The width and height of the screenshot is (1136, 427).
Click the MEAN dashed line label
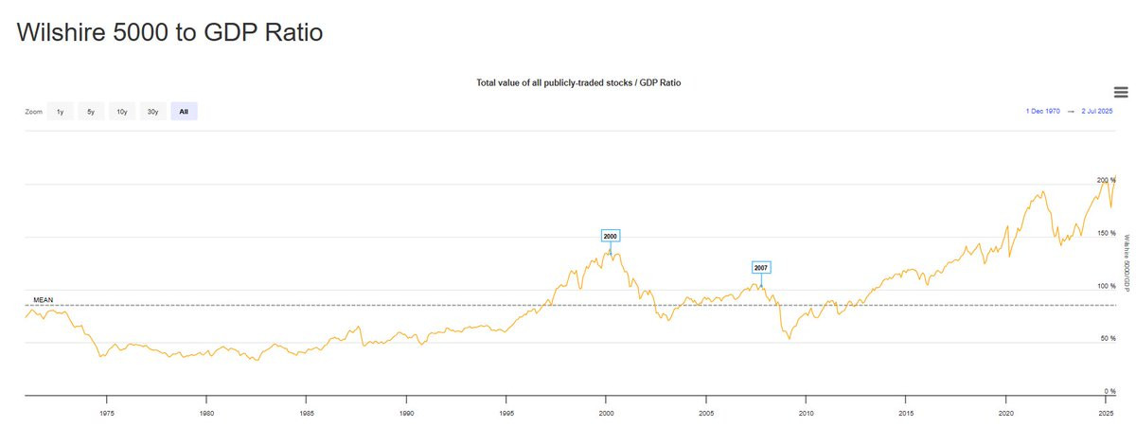44,299
